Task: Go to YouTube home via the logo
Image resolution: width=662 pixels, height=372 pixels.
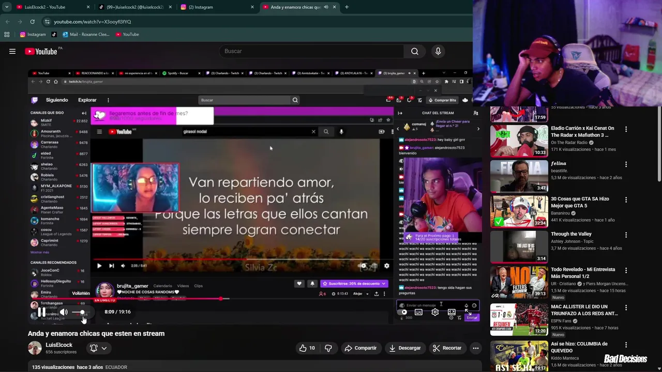Action: click(x=41, y=51)
